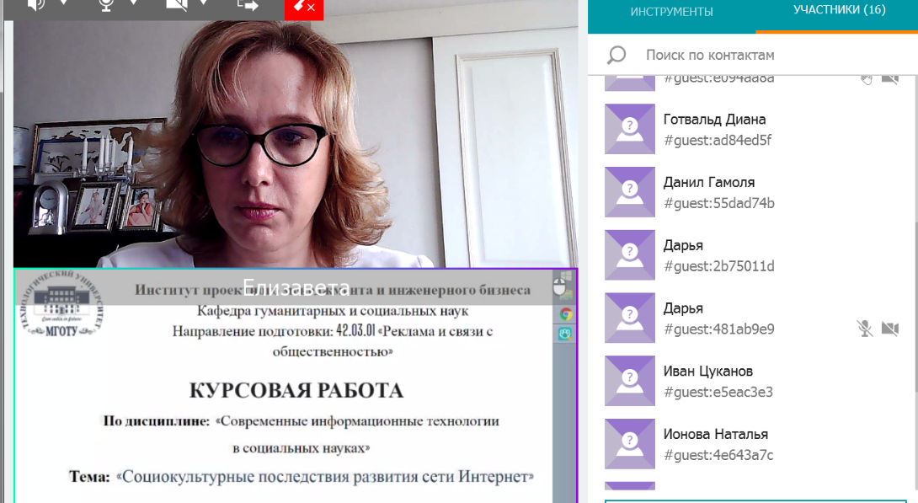Click the Кафедра гуманитарных и социальных наук line
Screen dimensions: 918x503
(332, 311)
